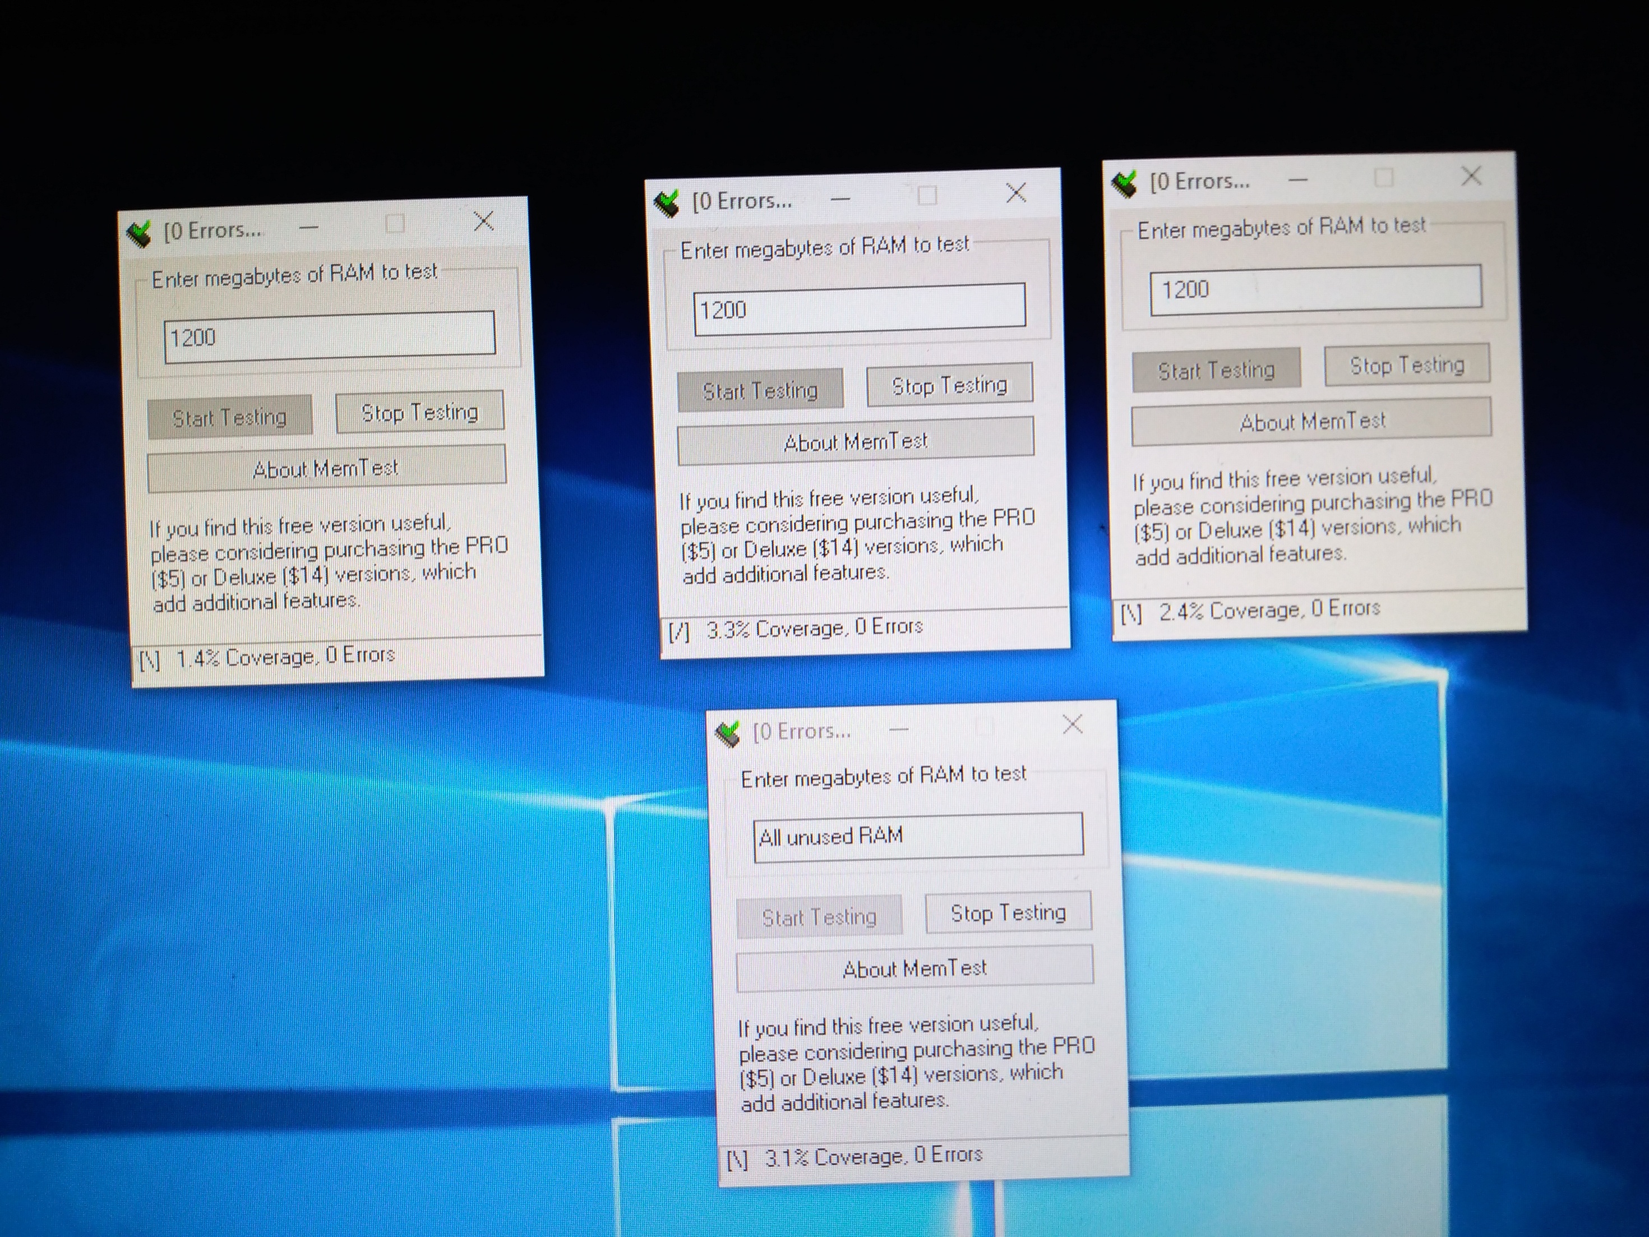Open About MemTest in 3.3% coverage window

(x=855, y=442)
